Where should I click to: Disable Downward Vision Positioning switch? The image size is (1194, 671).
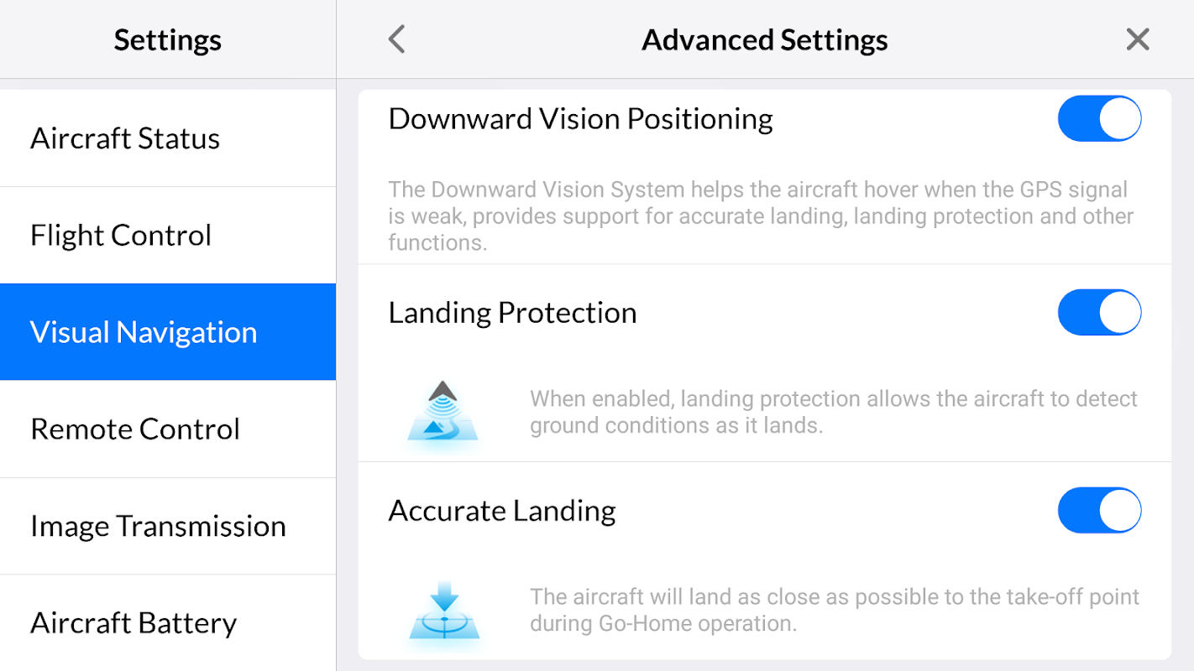coord(1099,119)
